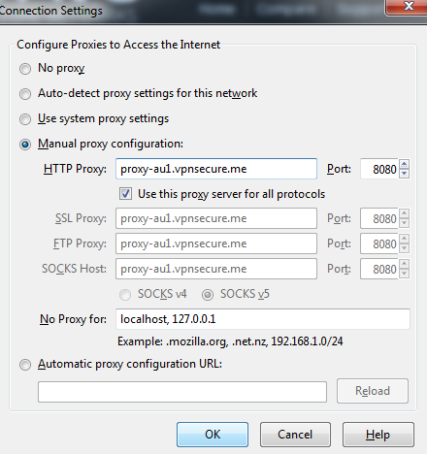Click the Reload button

tap(373, 391)
